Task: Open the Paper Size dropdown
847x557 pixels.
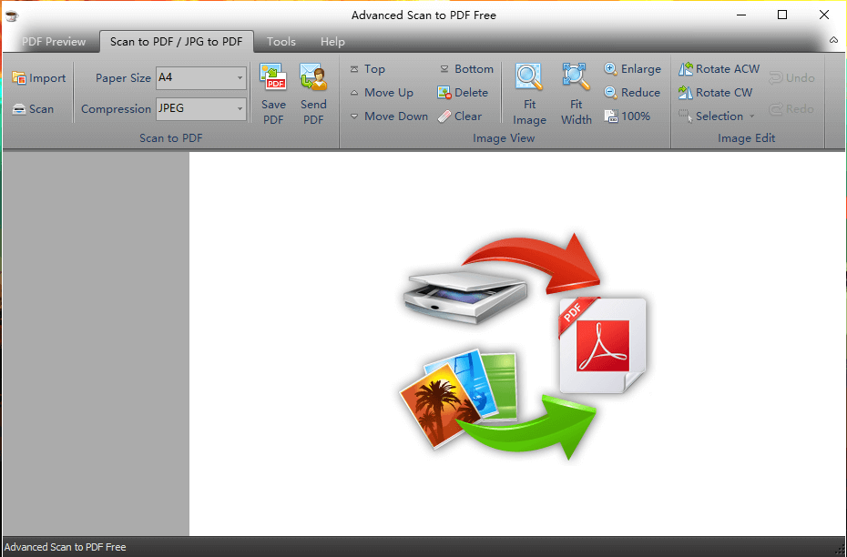Action: (x=240, y=78)
